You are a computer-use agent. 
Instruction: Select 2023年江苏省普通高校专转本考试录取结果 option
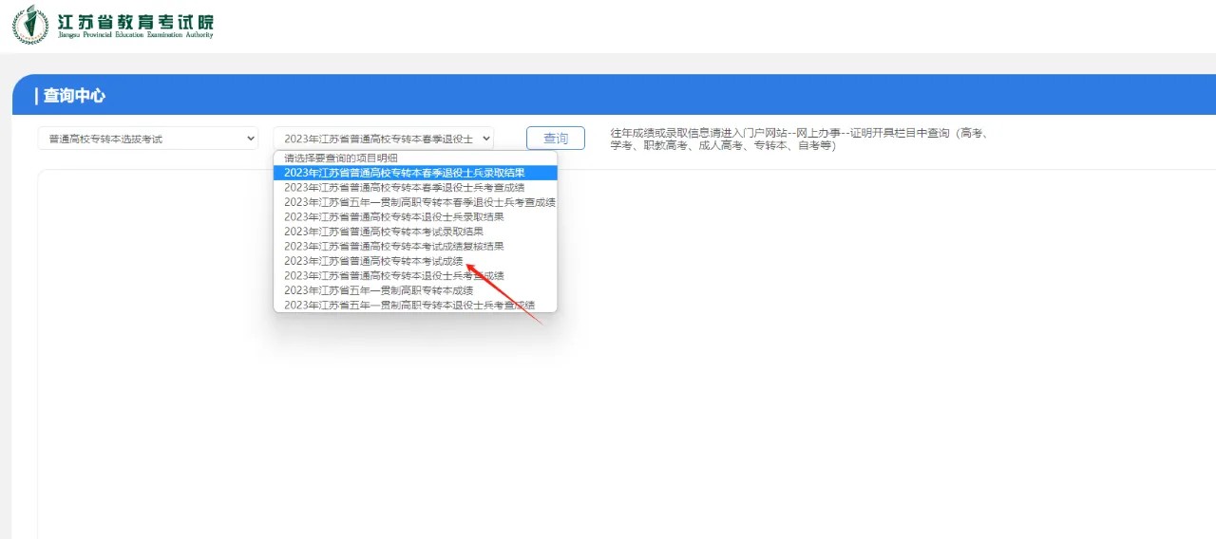(415, 232)
